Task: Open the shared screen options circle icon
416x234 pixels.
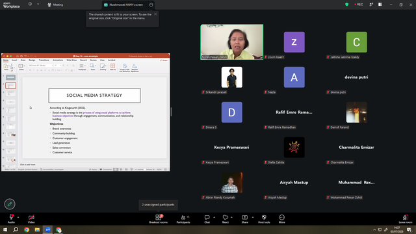Action: point(151,5)
